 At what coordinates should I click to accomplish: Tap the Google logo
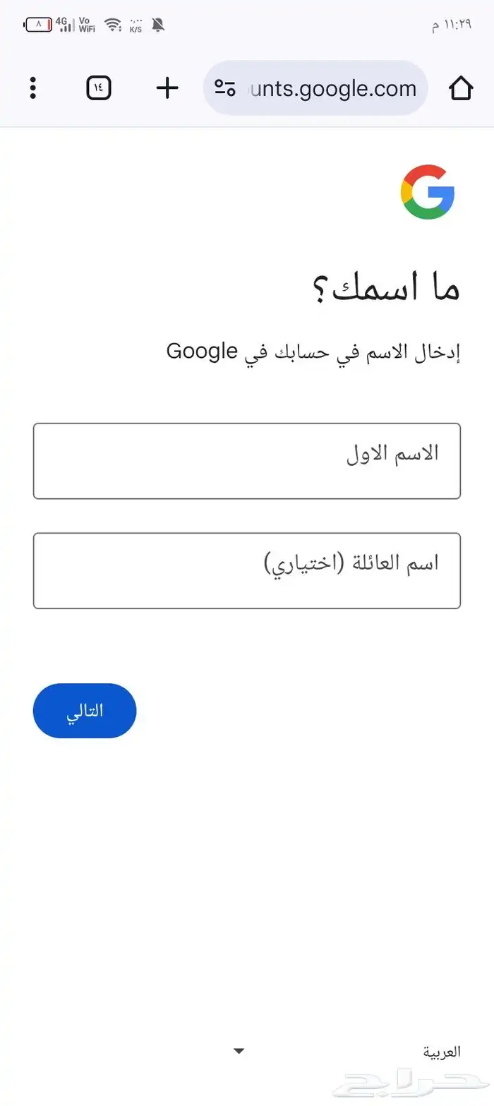click(428, 192)
